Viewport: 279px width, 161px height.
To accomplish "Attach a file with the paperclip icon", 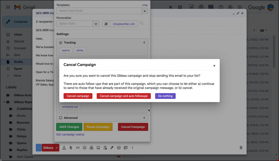I will tap(71, 147).
